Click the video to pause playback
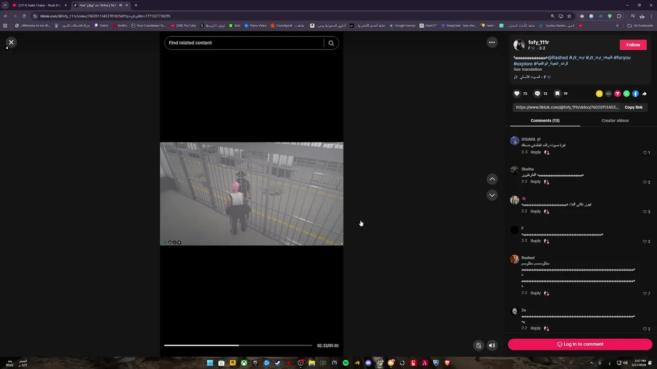 click(252, 194)
